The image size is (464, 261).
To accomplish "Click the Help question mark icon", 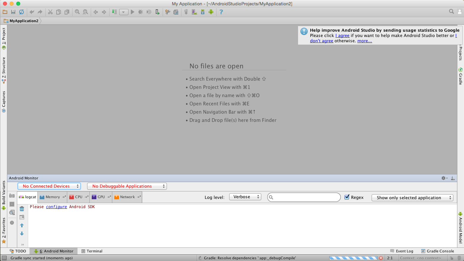I will point(221,12).
